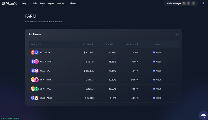Open the aBTC - LiaBTC farm
This screenshot has width=208, height=120.
tap(104, 80)
